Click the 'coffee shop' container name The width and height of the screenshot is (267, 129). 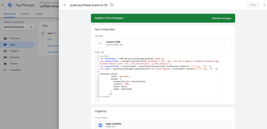click(49, 7)
